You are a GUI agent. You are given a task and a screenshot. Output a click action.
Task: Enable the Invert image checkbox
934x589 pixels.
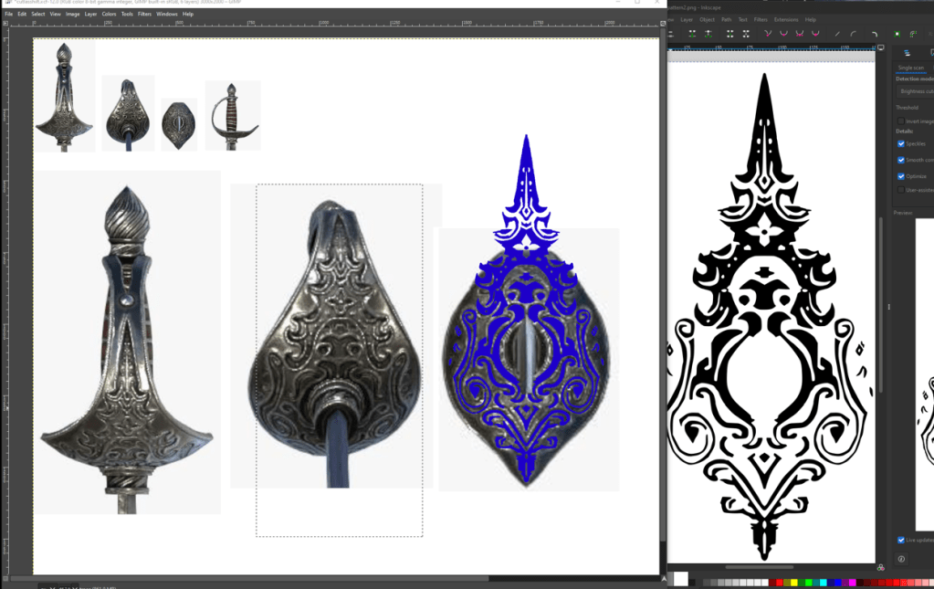pyautogui.click(x=901, y=121)
